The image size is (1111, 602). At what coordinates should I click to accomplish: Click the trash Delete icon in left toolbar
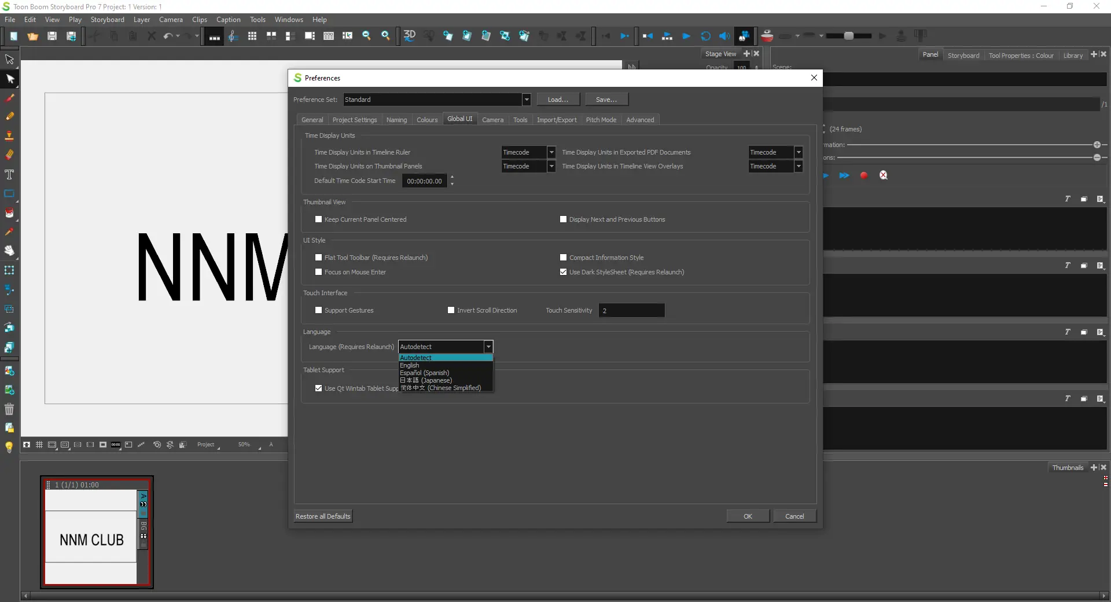point(10,409)
